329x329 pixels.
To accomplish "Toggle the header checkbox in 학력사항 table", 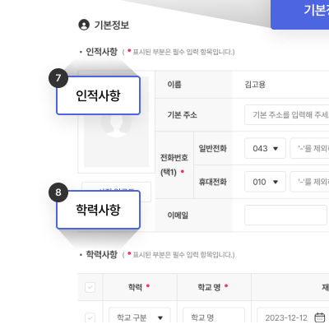I will tap(90, 287).
